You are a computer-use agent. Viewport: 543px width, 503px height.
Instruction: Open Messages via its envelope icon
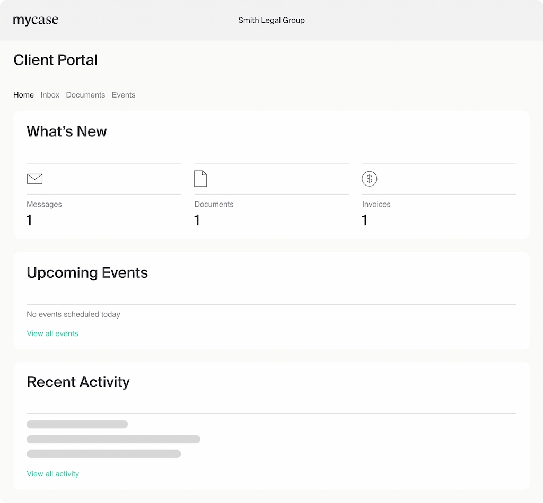pyautogui.click(x=34, y=179)
